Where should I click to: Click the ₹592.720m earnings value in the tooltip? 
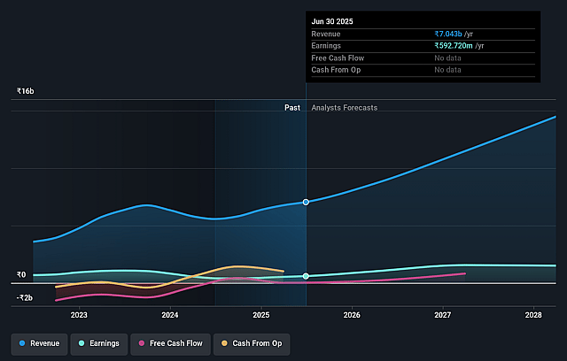[x=459, y=45]
